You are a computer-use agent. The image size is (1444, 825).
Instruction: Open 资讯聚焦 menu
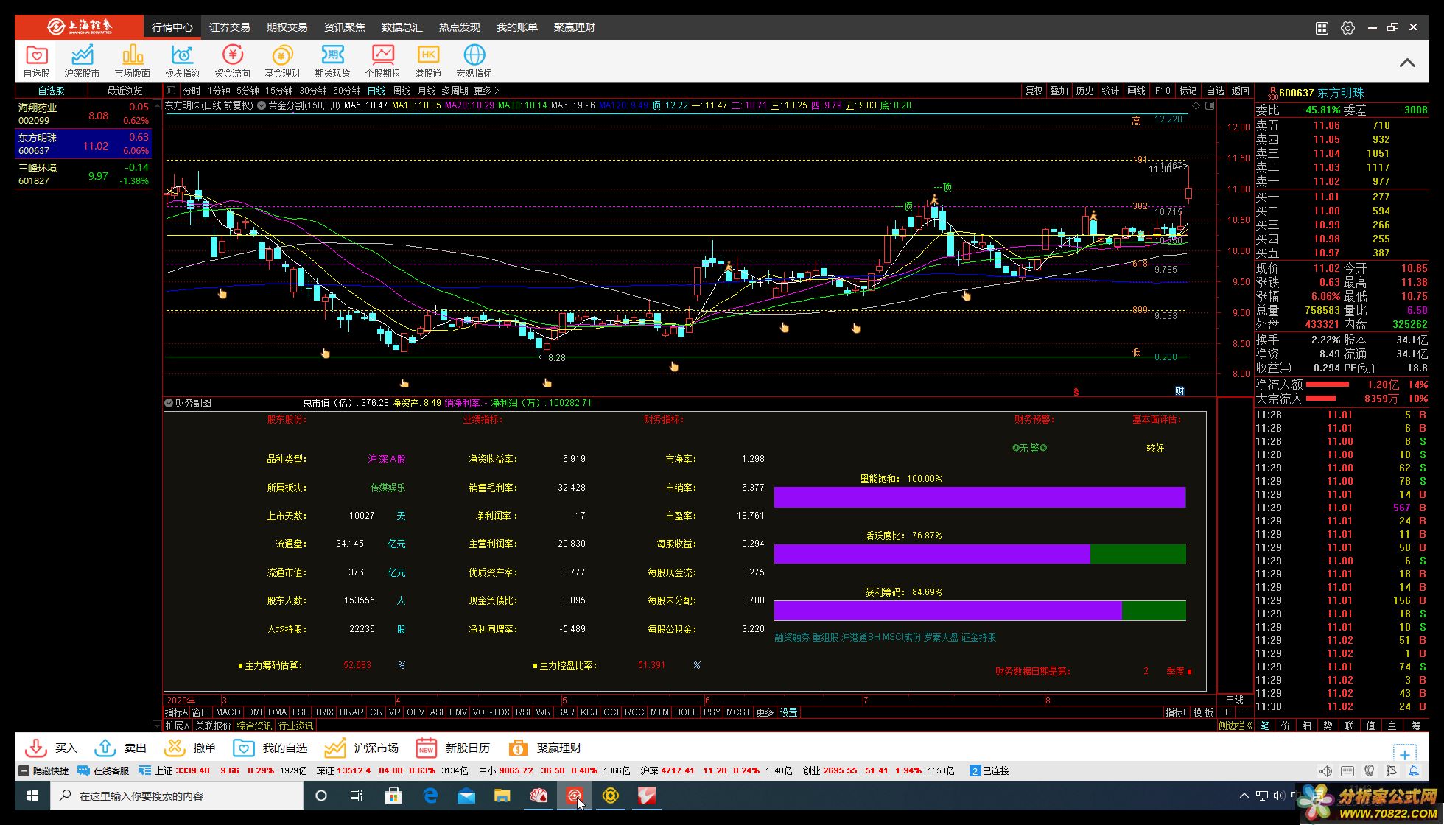click(344, 27)
